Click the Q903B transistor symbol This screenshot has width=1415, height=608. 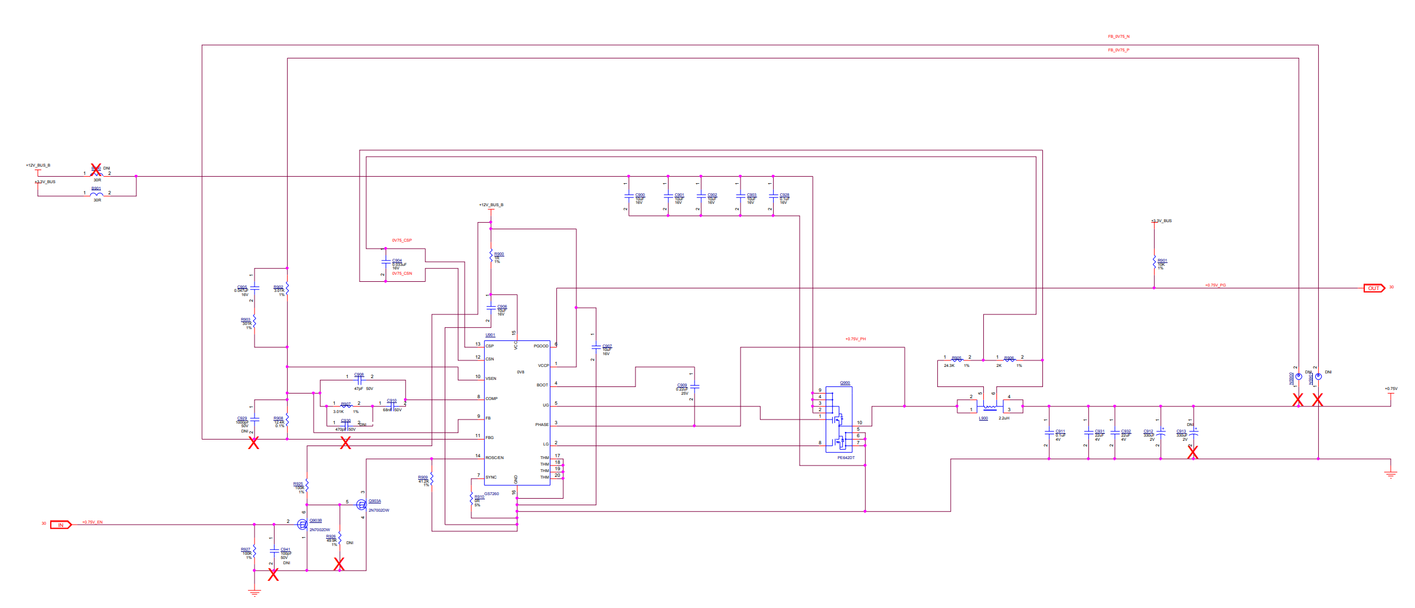click(x=302, y=524)
